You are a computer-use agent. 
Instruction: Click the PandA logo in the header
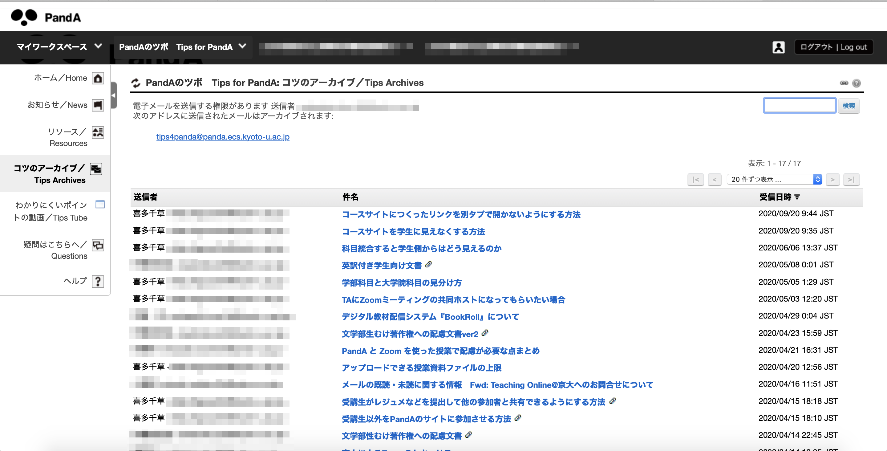46,17
